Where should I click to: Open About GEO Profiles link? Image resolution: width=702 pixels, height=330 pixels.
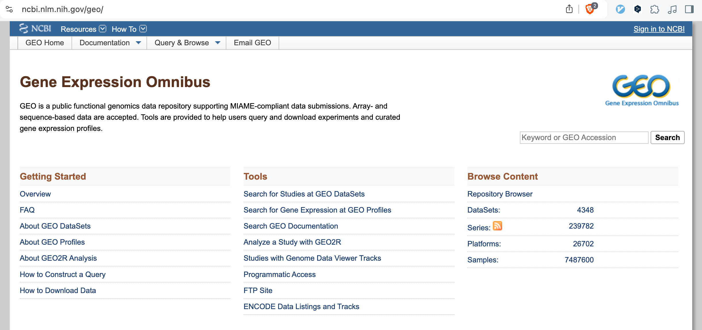point(52,242)
